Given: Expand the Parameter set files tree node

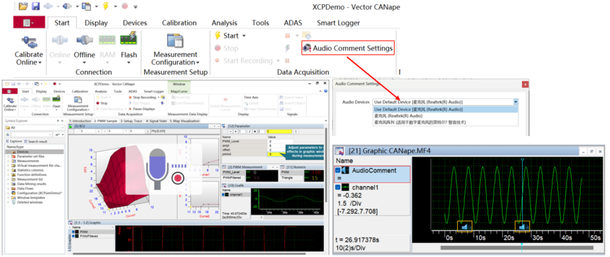Looking at the screenshot, I should point(8,156).
